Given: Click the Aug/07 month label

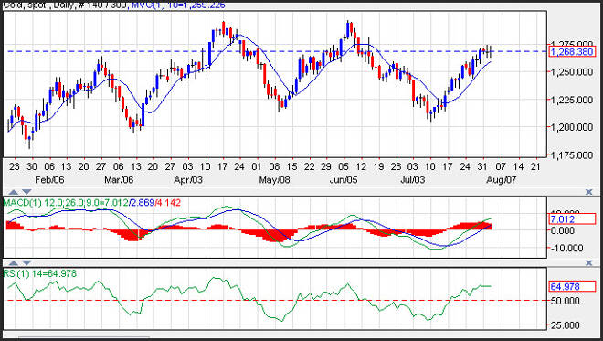Looking at the screenshot, I should (x=501, y=180).
